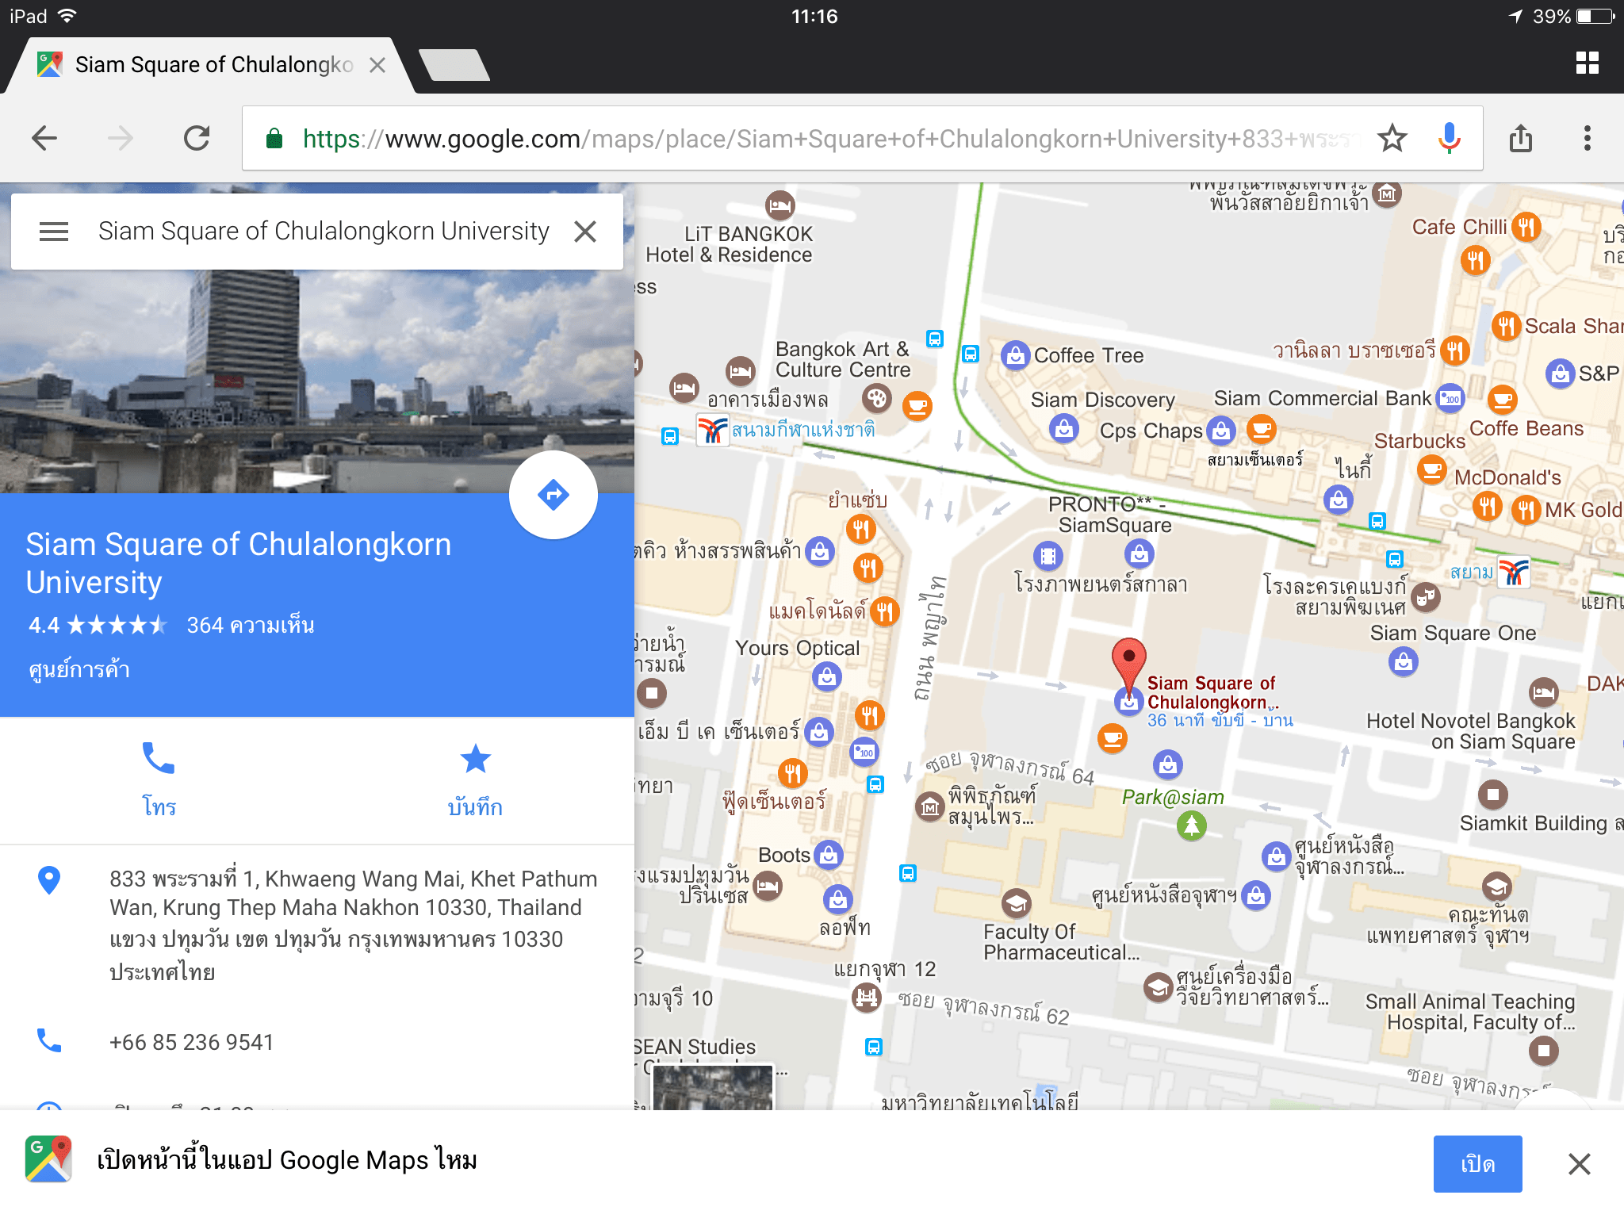This screenshot has height=1218, width=1624.
Task: Click ศูนย์การค้า category label
Action: click(79, 670)
